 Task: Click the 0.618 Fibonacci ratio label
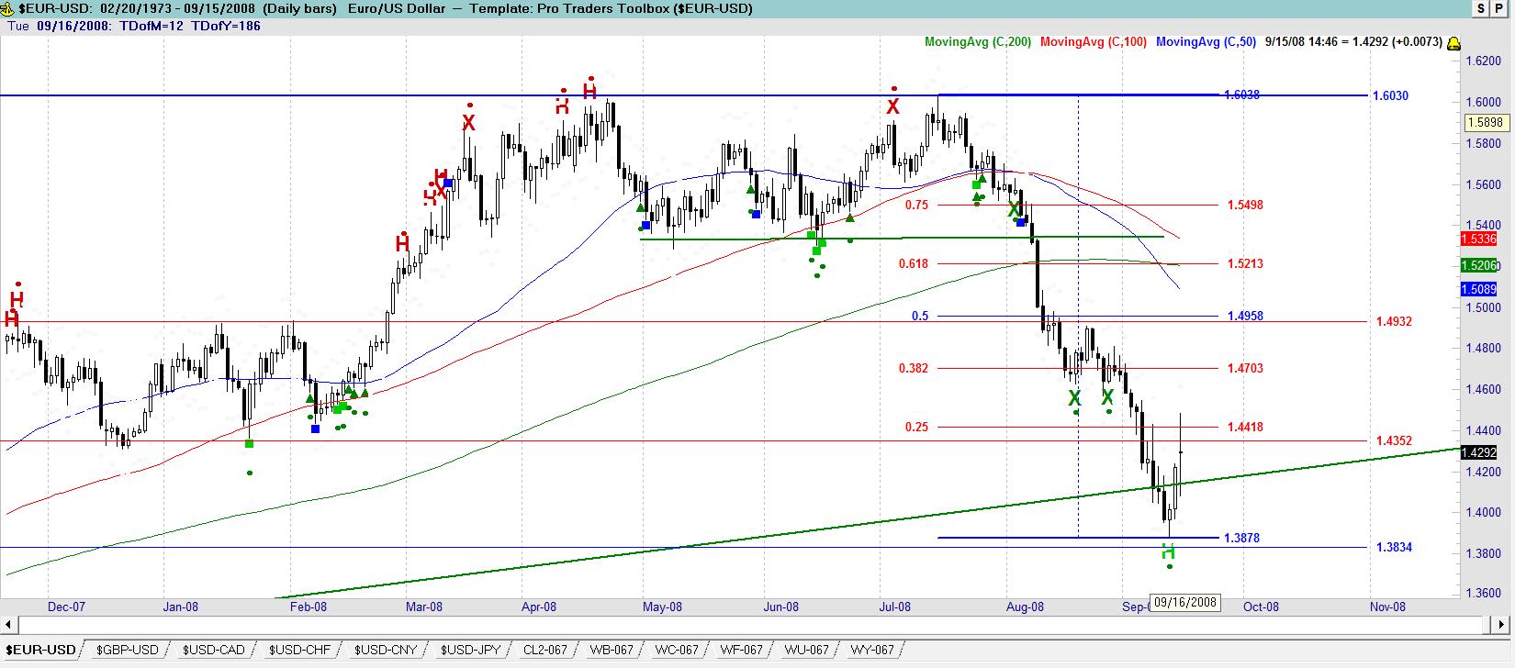914,263
